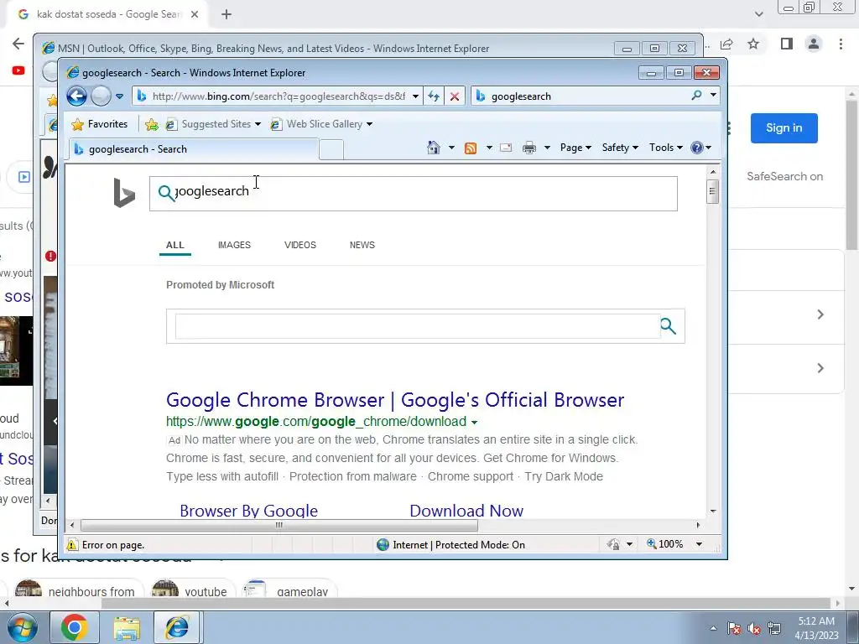Viewport: 859px width, 644px height.
Task: Click the taskbar clock showing 5:12 AM
Action: coord(816,628)
